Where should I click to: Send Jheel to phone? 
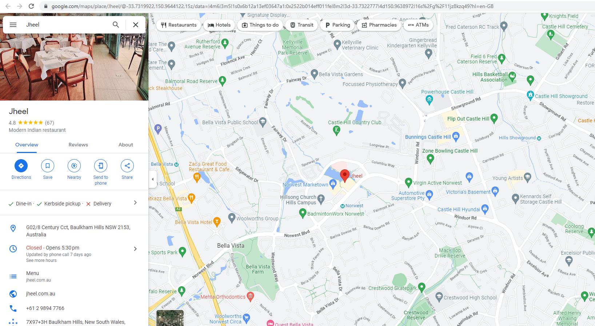tap(101, 173)
